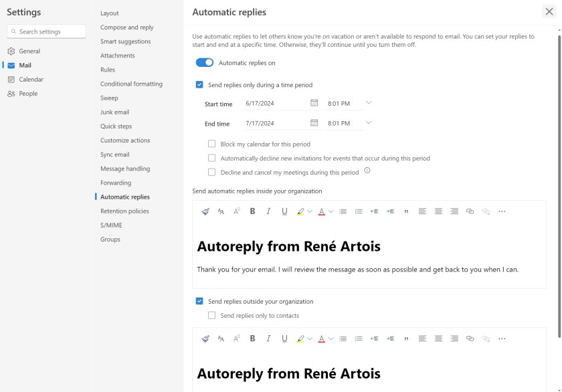The height and width of the screenshot is (392, 562).
Task: Toggle Bold in outside-organization editor
Action: pos(252,338)
